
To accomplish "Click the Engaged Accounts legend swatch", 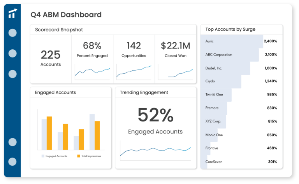I will tap(43, 156).
